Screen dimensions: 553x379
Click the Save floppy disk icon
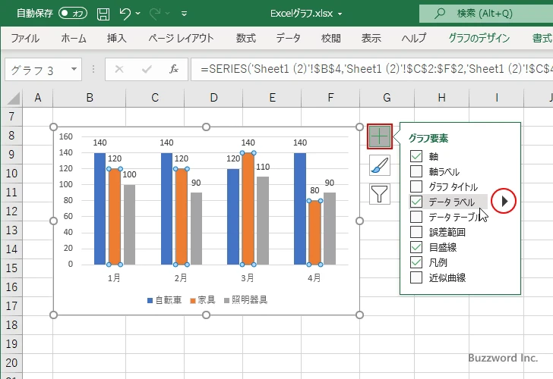tap(103, 14)
